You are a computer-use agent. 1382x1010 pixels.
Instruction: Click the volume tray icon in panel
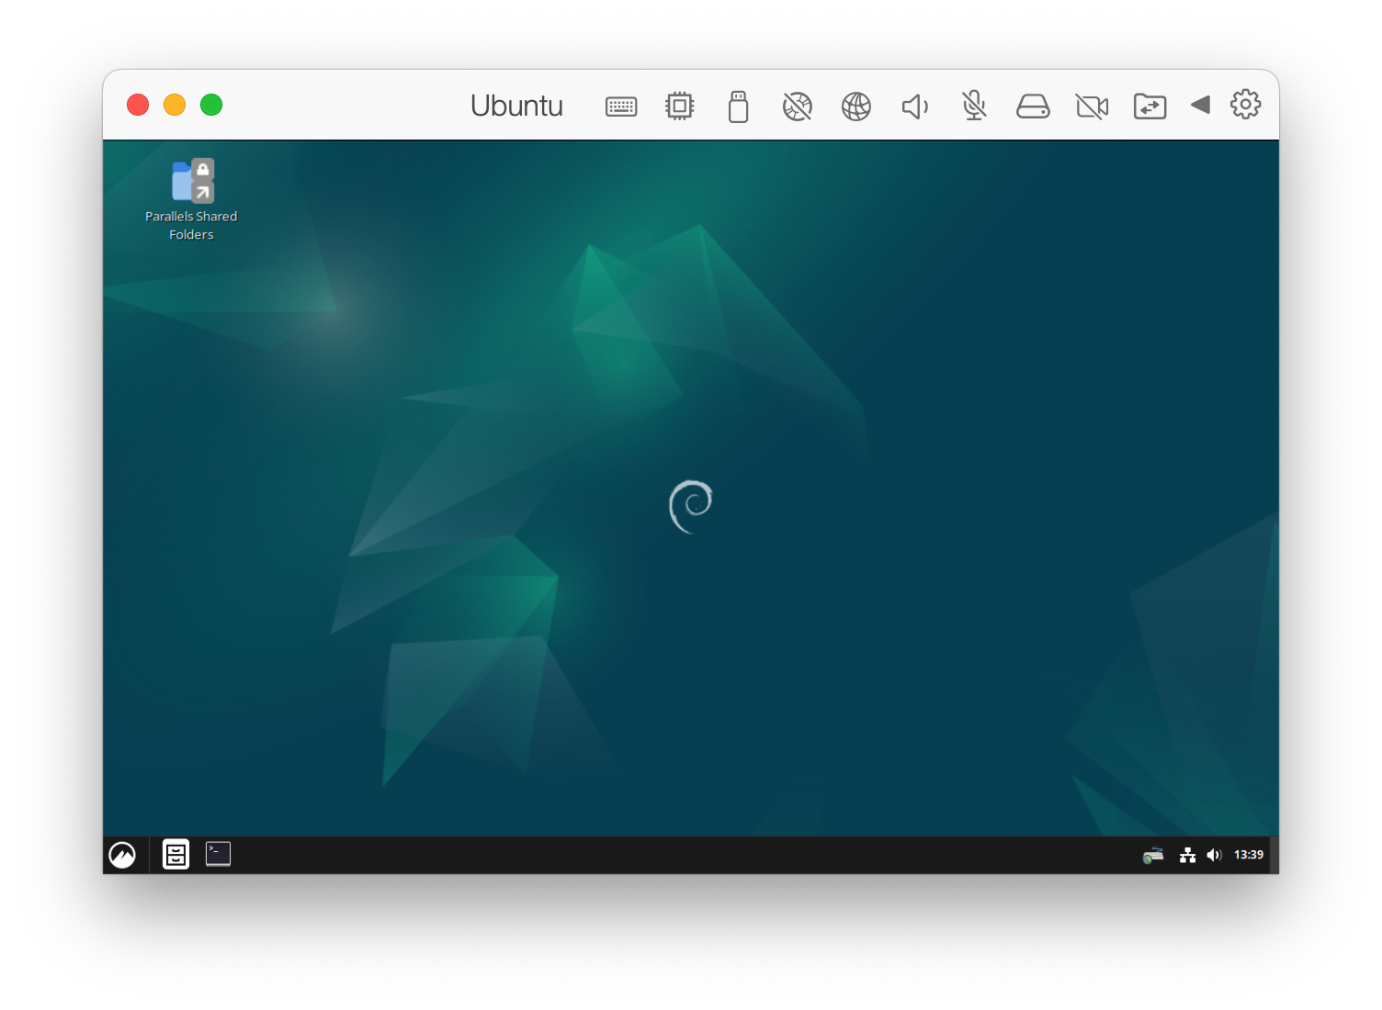(x=1214, y=855)
